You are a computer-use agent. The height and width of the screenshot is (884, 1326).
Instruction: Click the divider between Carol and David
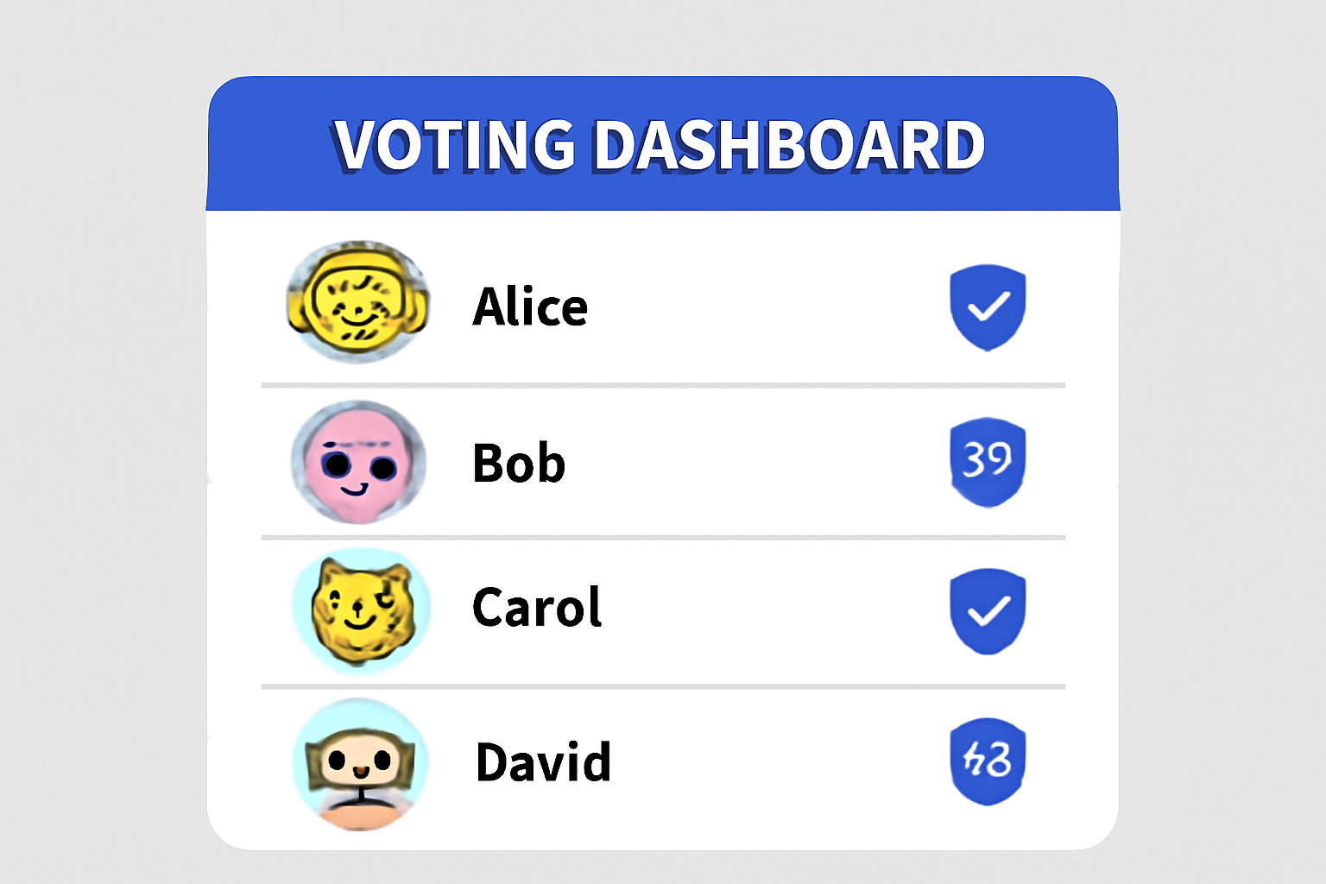[663, 687]
